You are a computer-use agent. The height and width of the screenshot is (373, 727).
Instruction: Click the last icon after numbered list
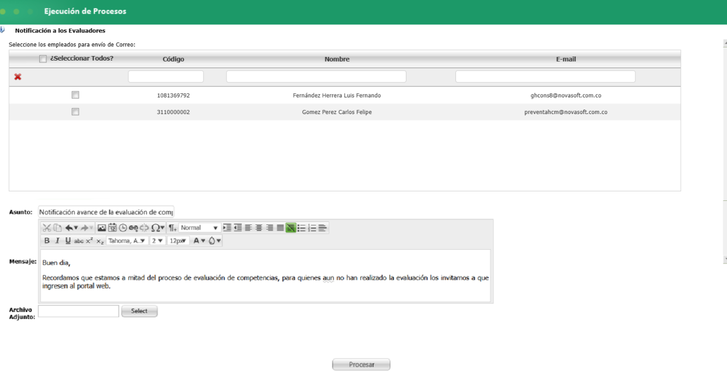point(323,228)
